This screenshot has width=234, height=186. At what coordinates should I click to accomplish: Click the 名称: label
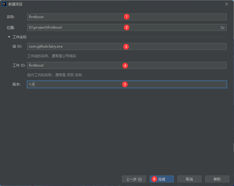(x=11, y=17)
